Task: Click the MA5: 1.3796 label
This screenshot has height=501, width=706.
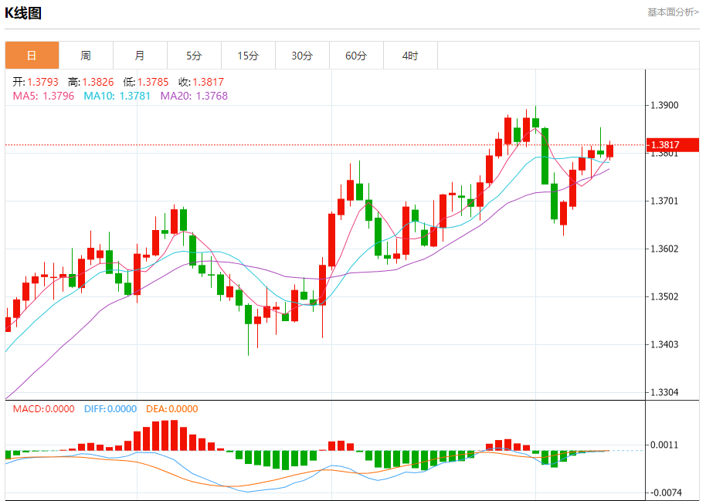Action: [x=44, y=96]
